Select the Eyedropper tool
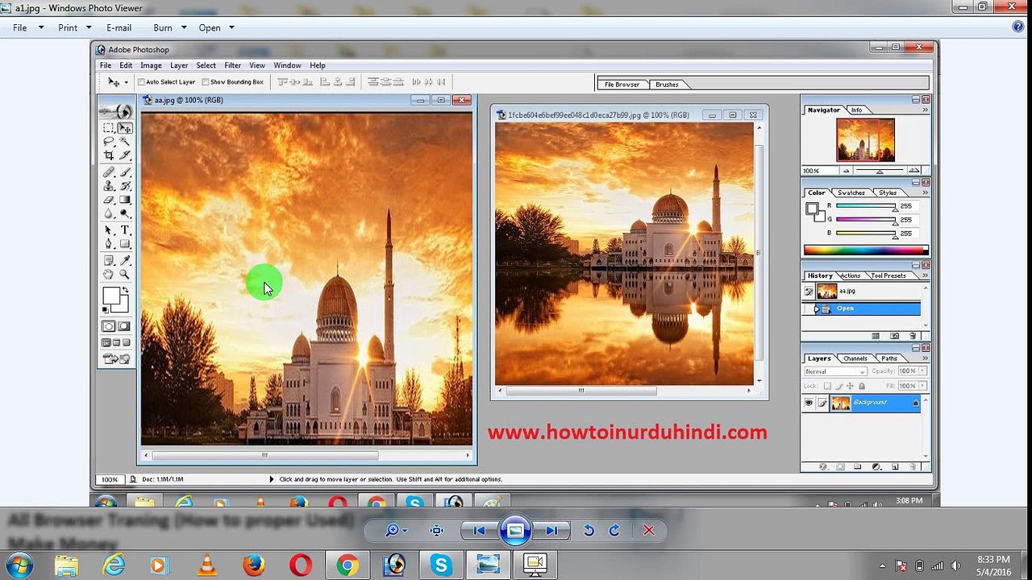 125,260
